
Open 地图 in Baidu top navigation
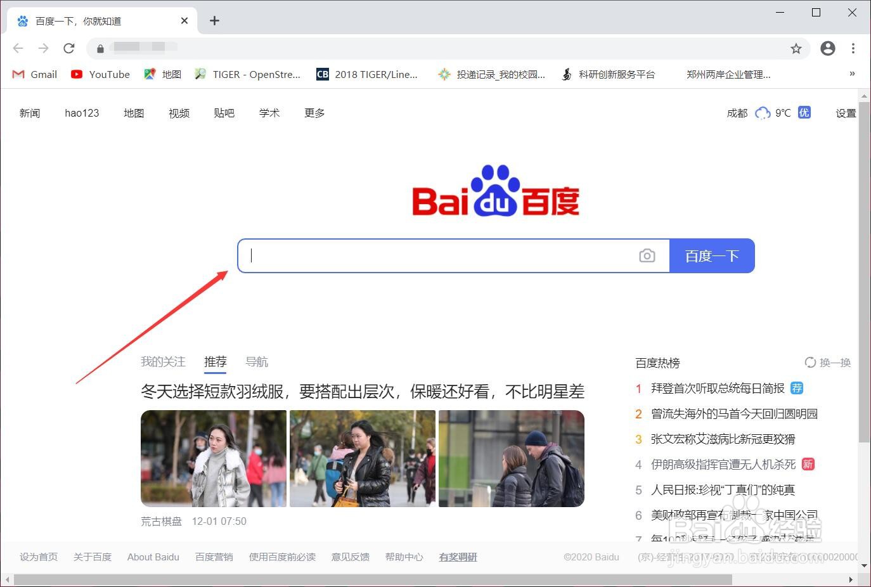pyautogui.click(x=134, y=113)
